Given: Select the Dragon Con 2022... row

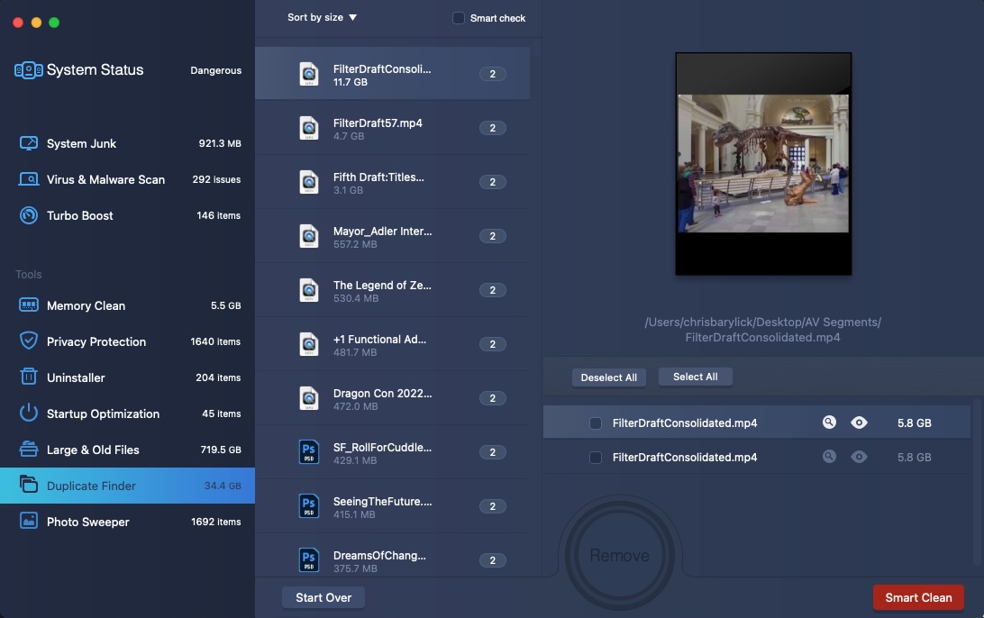Looking at the screenshot, I should click(x=392, y=398).
